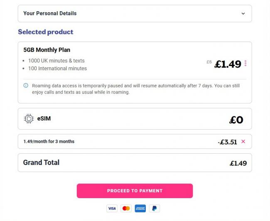
Task: Open three-dot options beside plan price
Action: click(245, 64)
